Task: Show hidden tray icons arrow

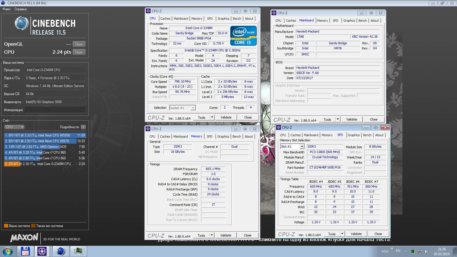Action: coord(406,252)
